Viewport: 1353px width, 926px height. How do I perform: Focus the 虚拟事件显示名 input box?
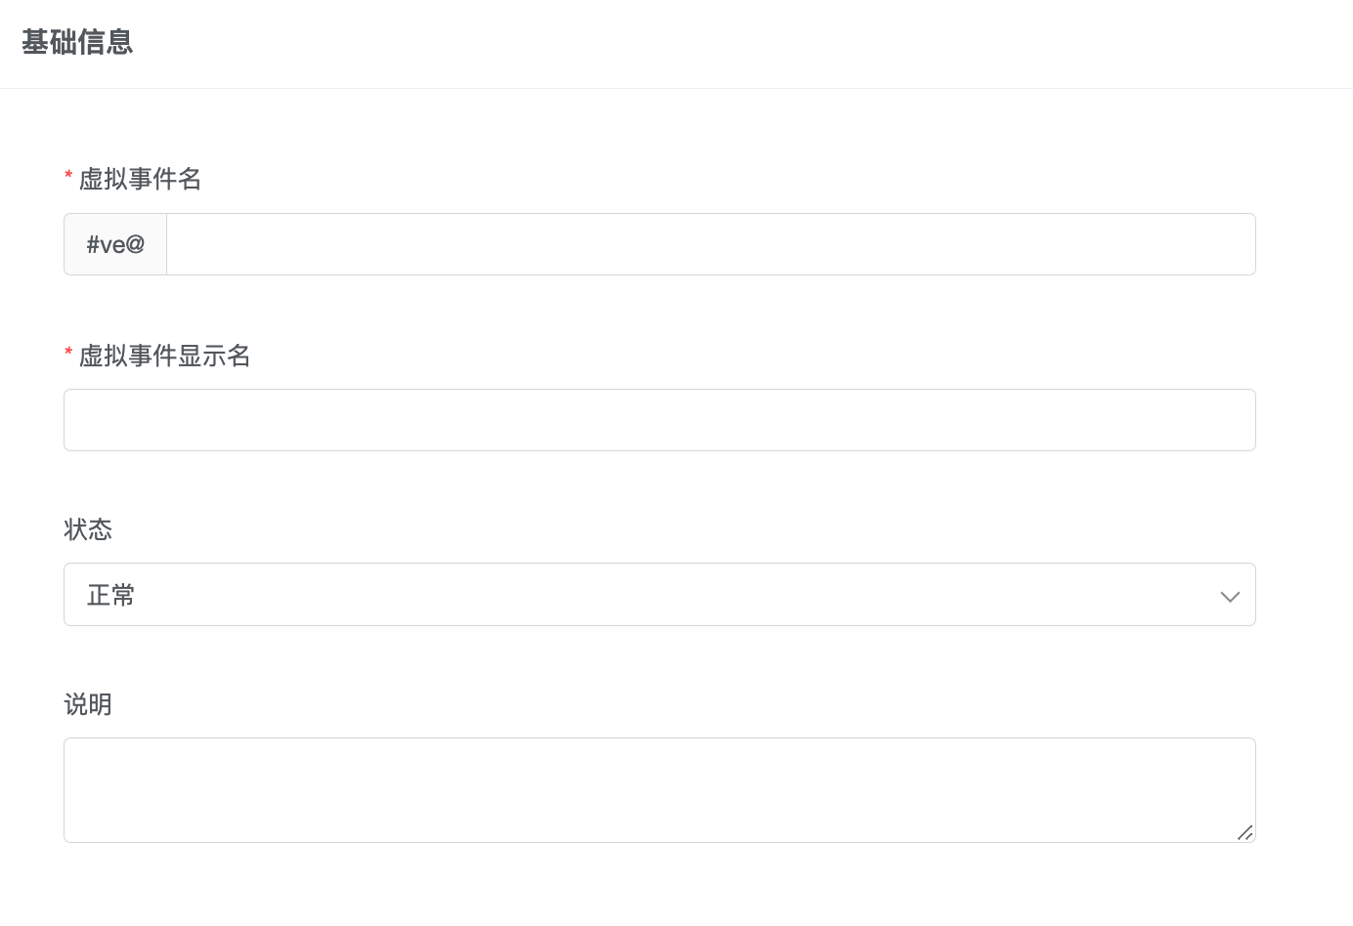coord(660,420)
